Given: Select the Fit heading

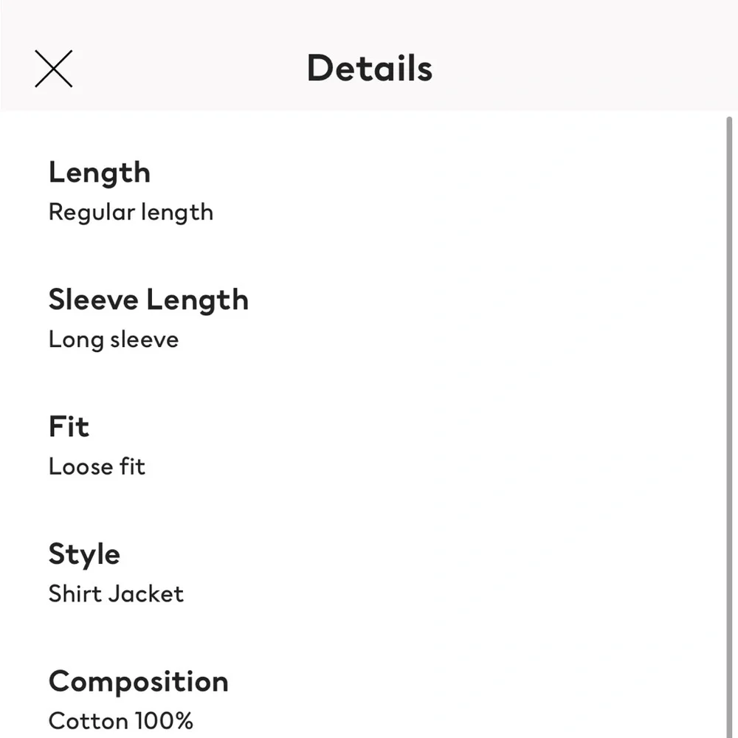Looking at the screenshot, I should [x=69, y=427].
